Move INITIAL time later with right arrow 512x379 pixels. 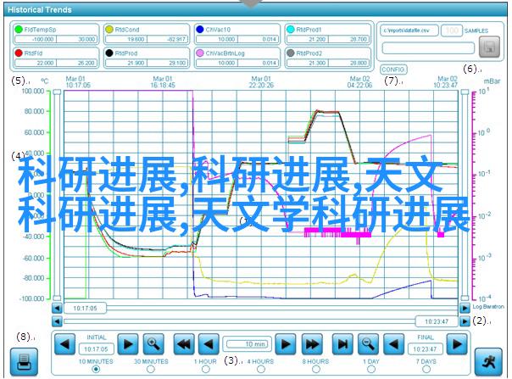click(128, 344)
